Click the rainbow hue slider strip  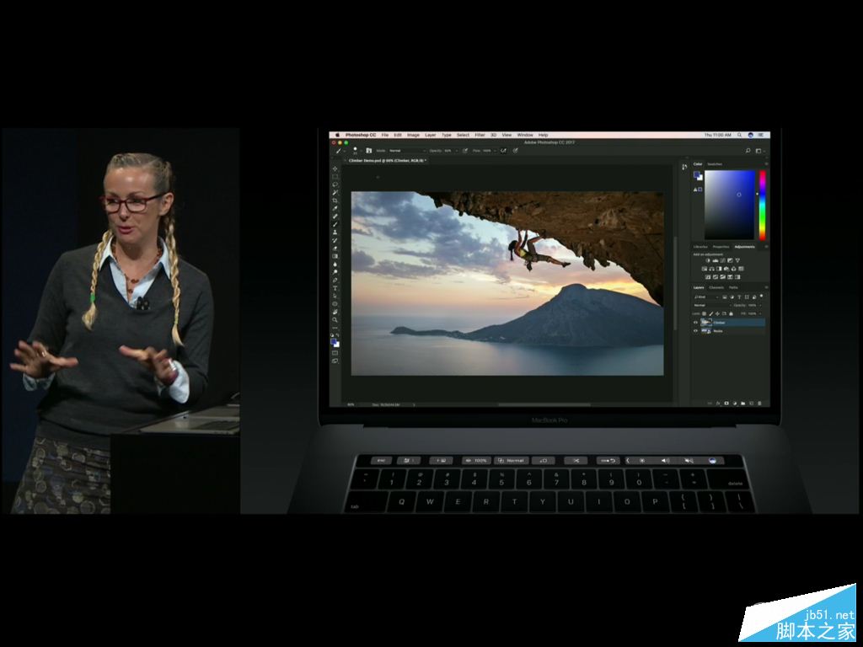[762, 206]
